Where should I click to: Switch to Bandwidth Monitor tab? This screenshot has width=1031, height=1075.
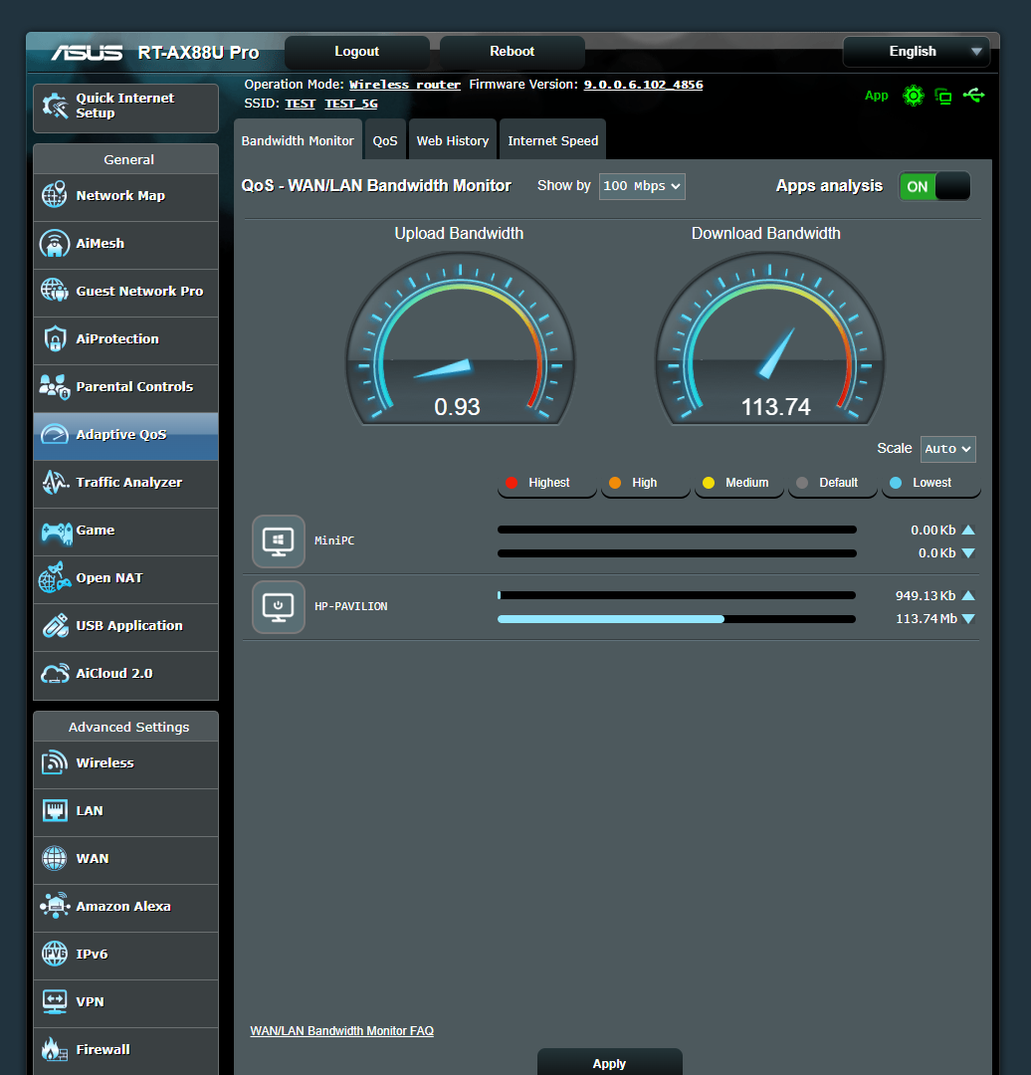298,140
